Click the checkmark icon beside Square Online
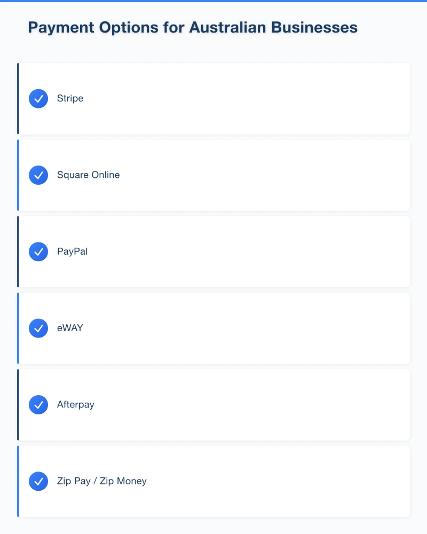 point(38,175)
